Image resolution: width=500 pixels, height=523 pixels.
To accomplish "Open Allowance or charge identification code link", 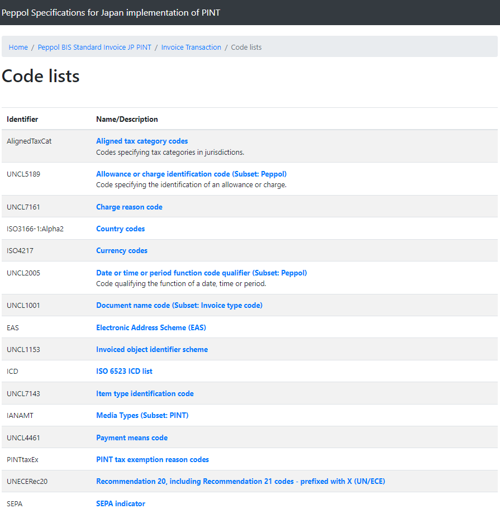I will tap(191, 174).
